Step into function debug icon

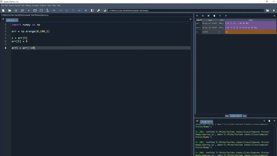(x=67, y=10)
